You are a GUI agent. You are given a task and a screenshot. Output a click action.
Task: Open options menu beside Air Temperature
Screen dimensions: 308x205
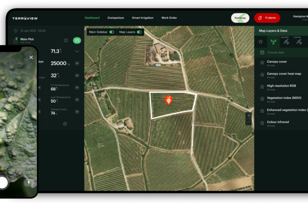(77, 87)
